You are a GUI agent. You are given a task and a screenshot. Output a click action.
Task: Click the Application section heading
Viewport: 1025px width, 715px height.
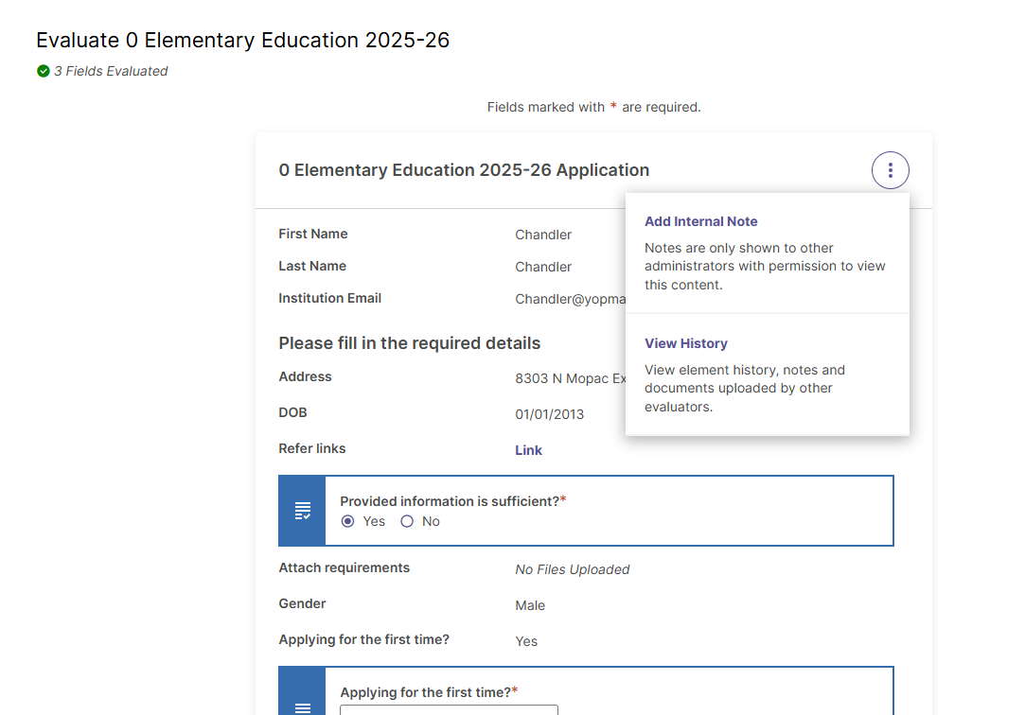click(x=464, y=170)
